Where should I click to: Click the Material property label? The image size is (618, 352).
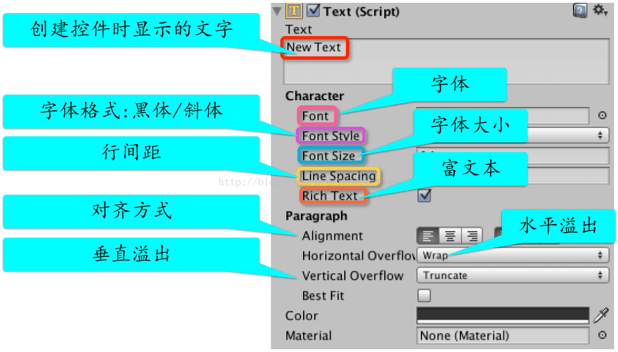coord(309,336)
